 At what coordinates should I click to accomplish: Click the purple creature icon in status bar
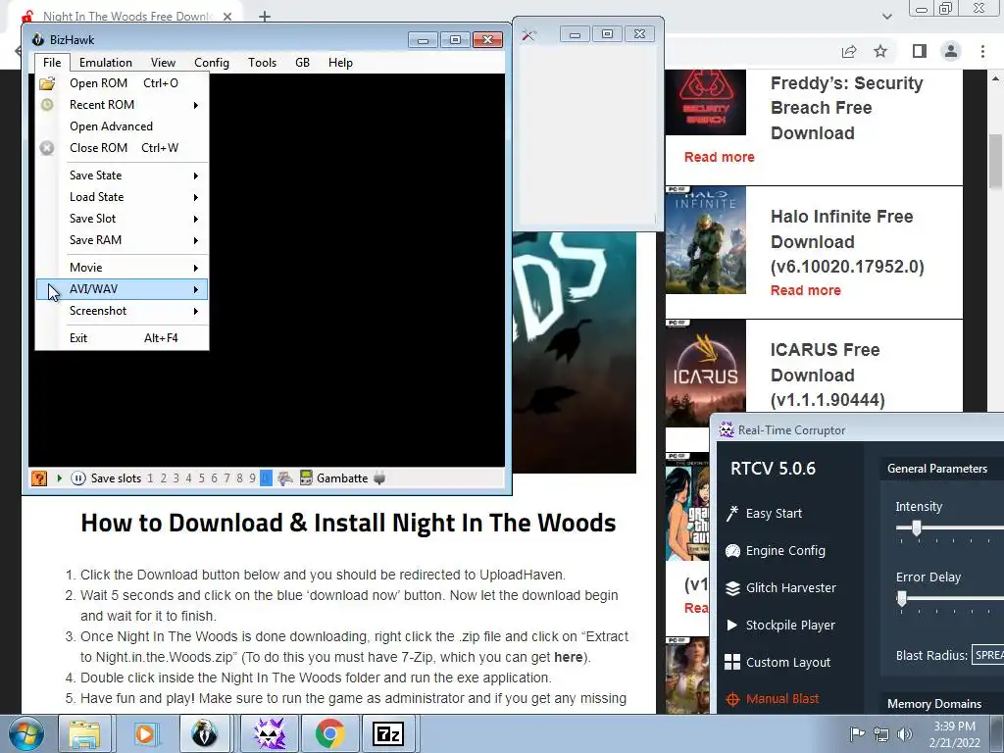coord(285,478)
